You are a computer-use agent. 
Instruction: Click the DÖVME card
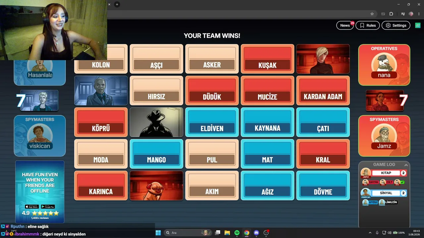[x=323, y=186]
